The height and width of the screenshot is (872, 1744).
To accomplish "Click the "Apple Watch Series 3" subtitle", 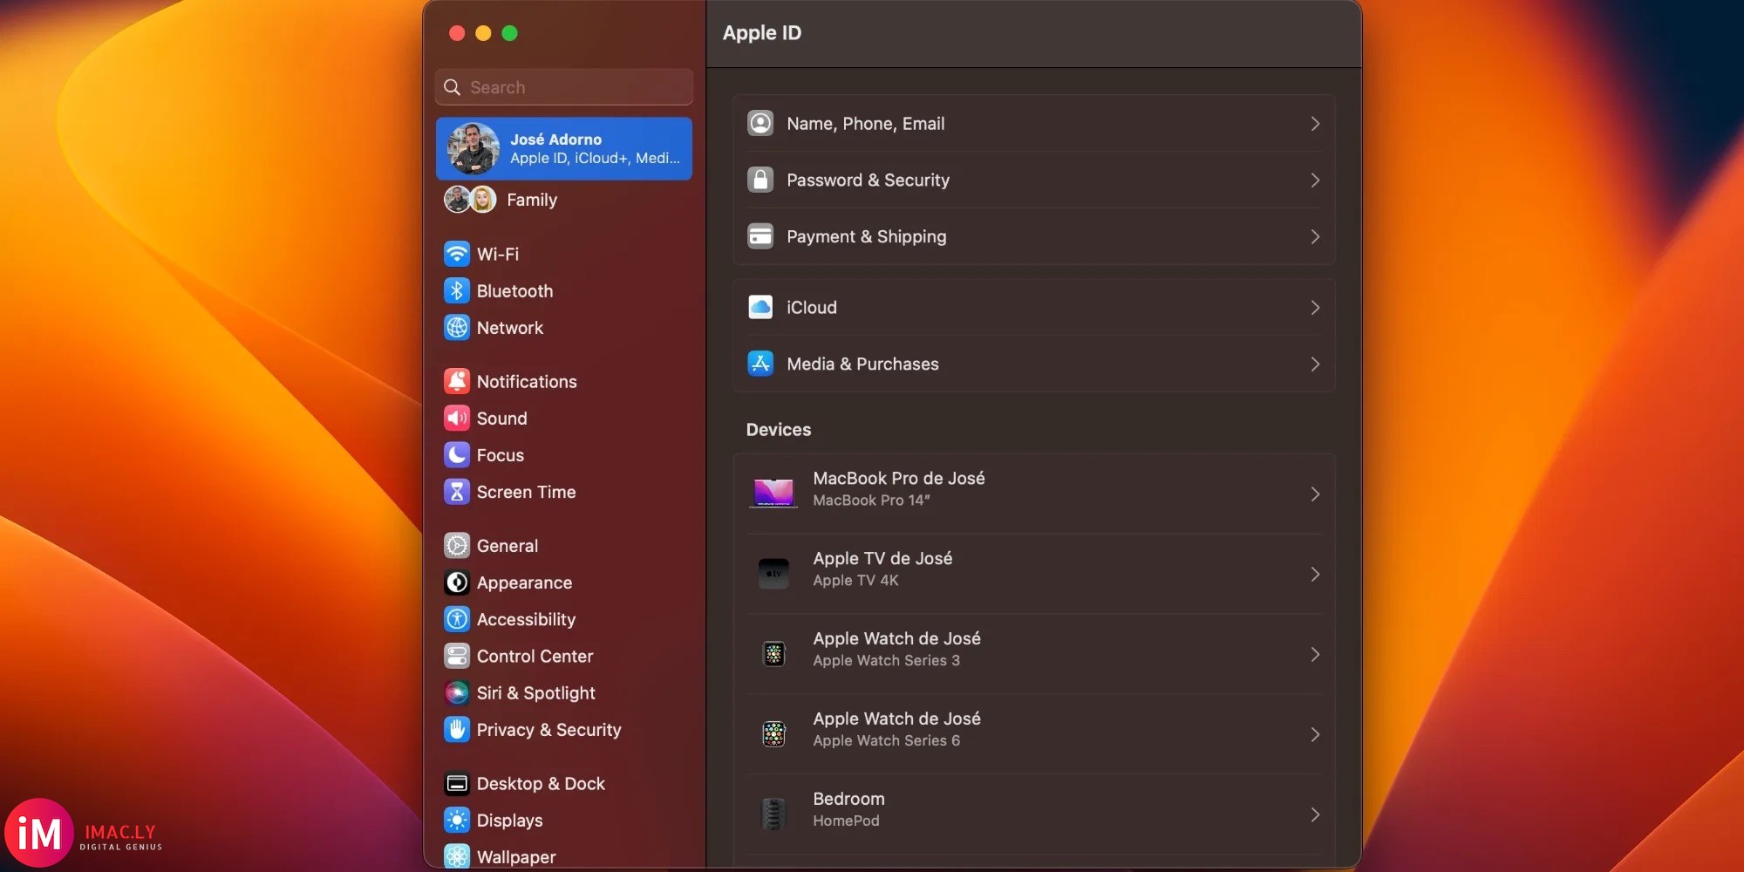I will (x=886, y=661).
